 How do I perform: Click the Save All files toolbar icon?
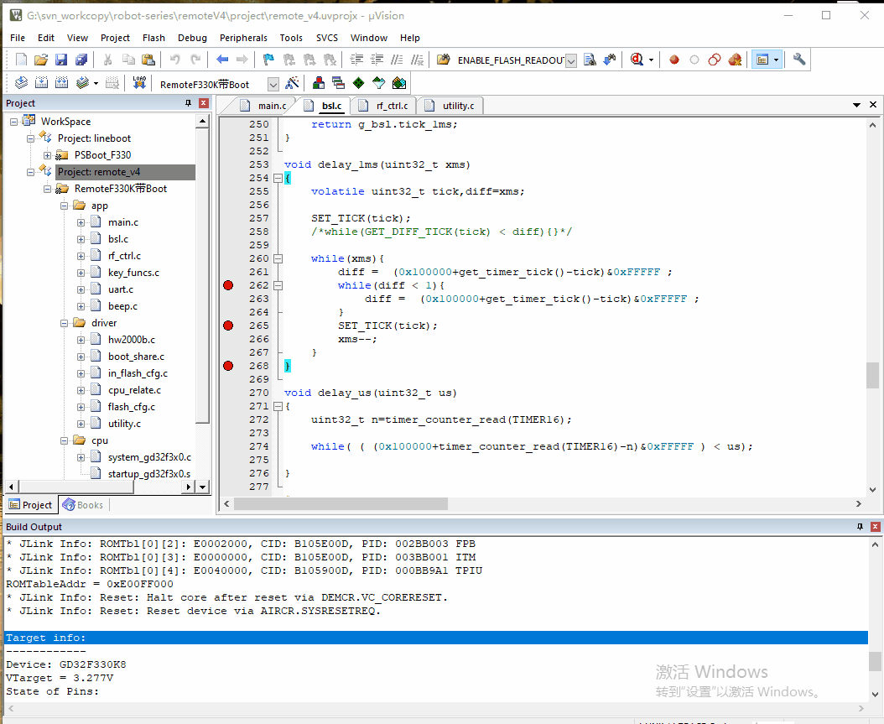[x=81, y=60]
